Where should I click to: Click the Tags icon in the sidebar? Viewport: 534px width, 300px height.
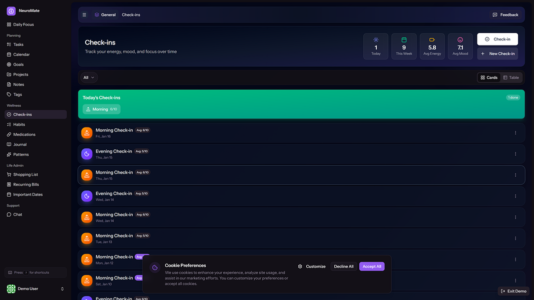point(9,94)
